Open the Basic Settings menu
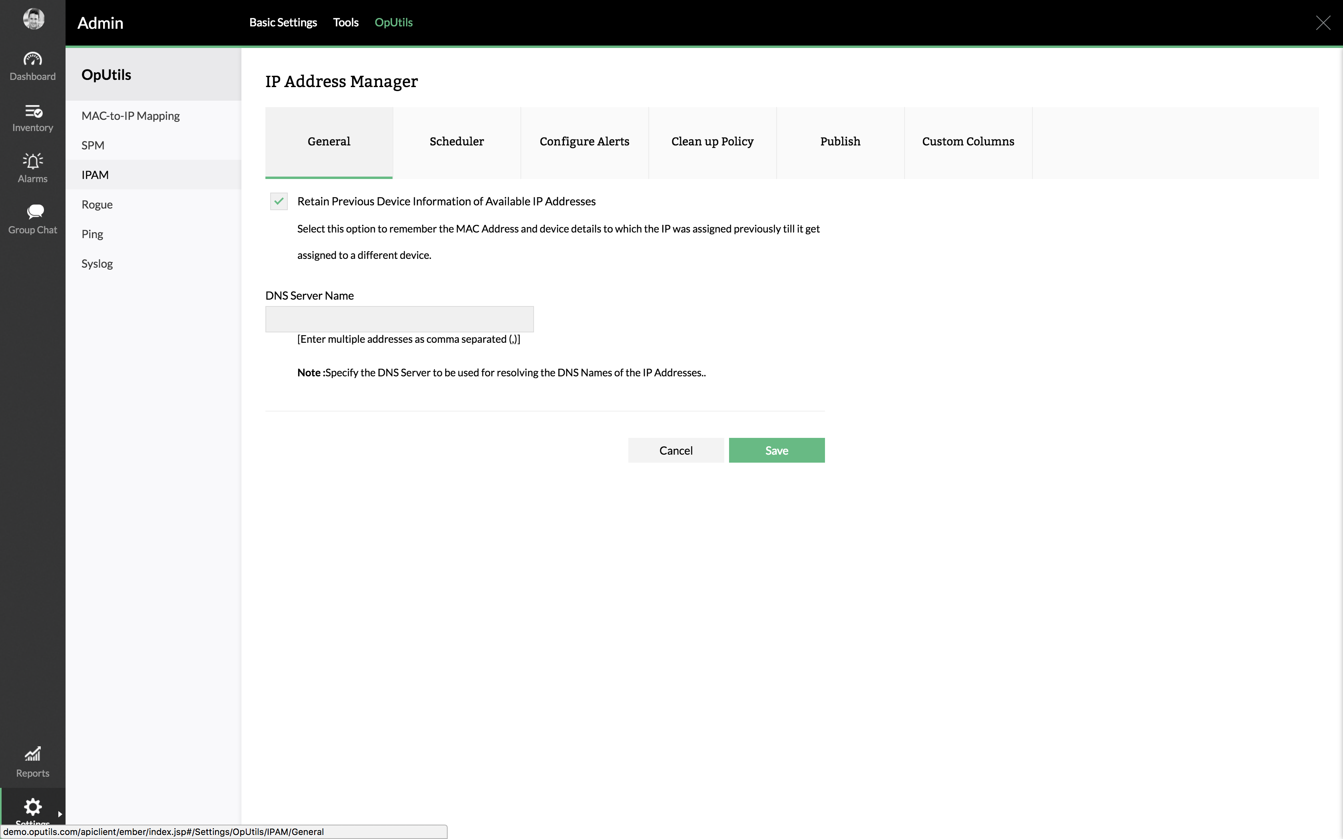Image resolution: width=1343 pixels, height=839 pixels. point(283,23)
